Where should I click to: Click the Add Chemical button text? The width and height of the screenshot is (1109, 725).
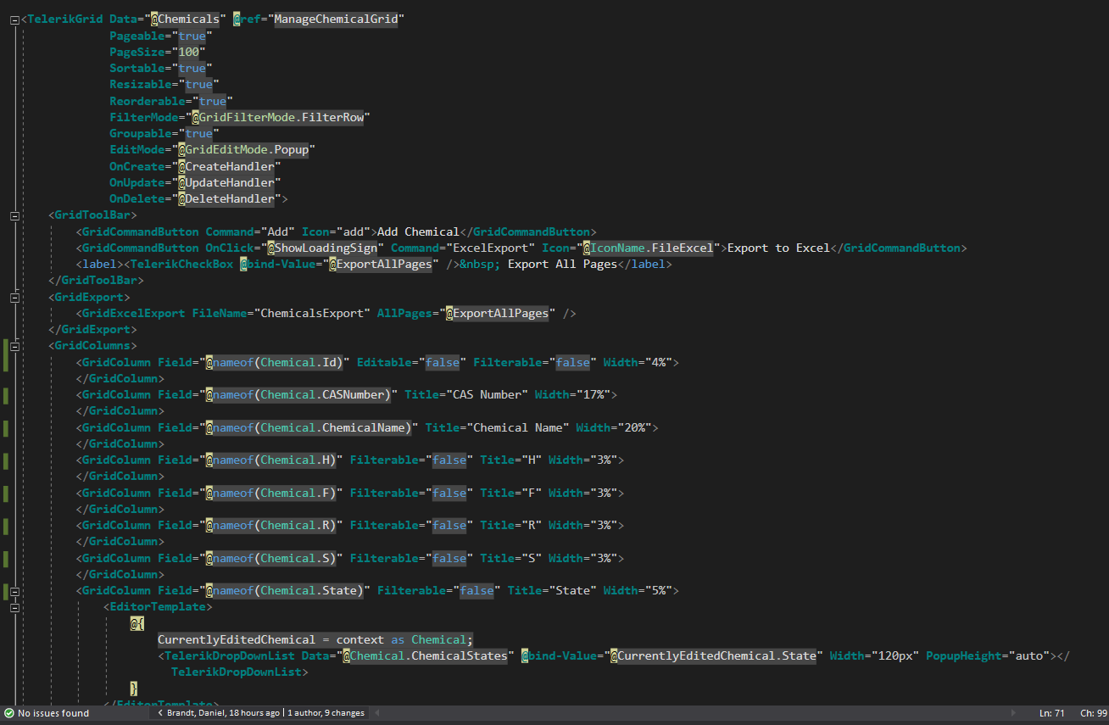click(418, 232)
